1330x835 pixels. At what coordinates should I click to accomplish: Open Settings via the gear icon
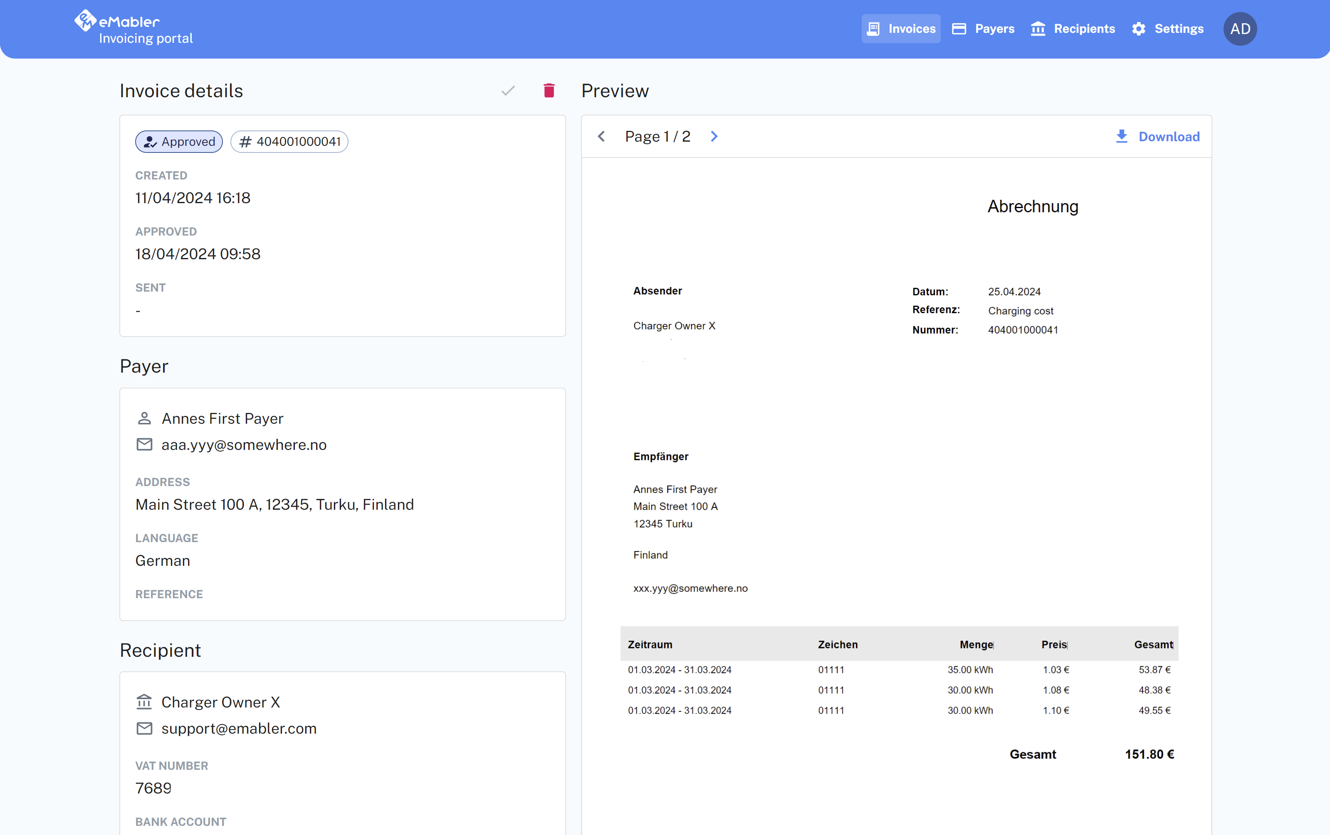click(1138, 29)
